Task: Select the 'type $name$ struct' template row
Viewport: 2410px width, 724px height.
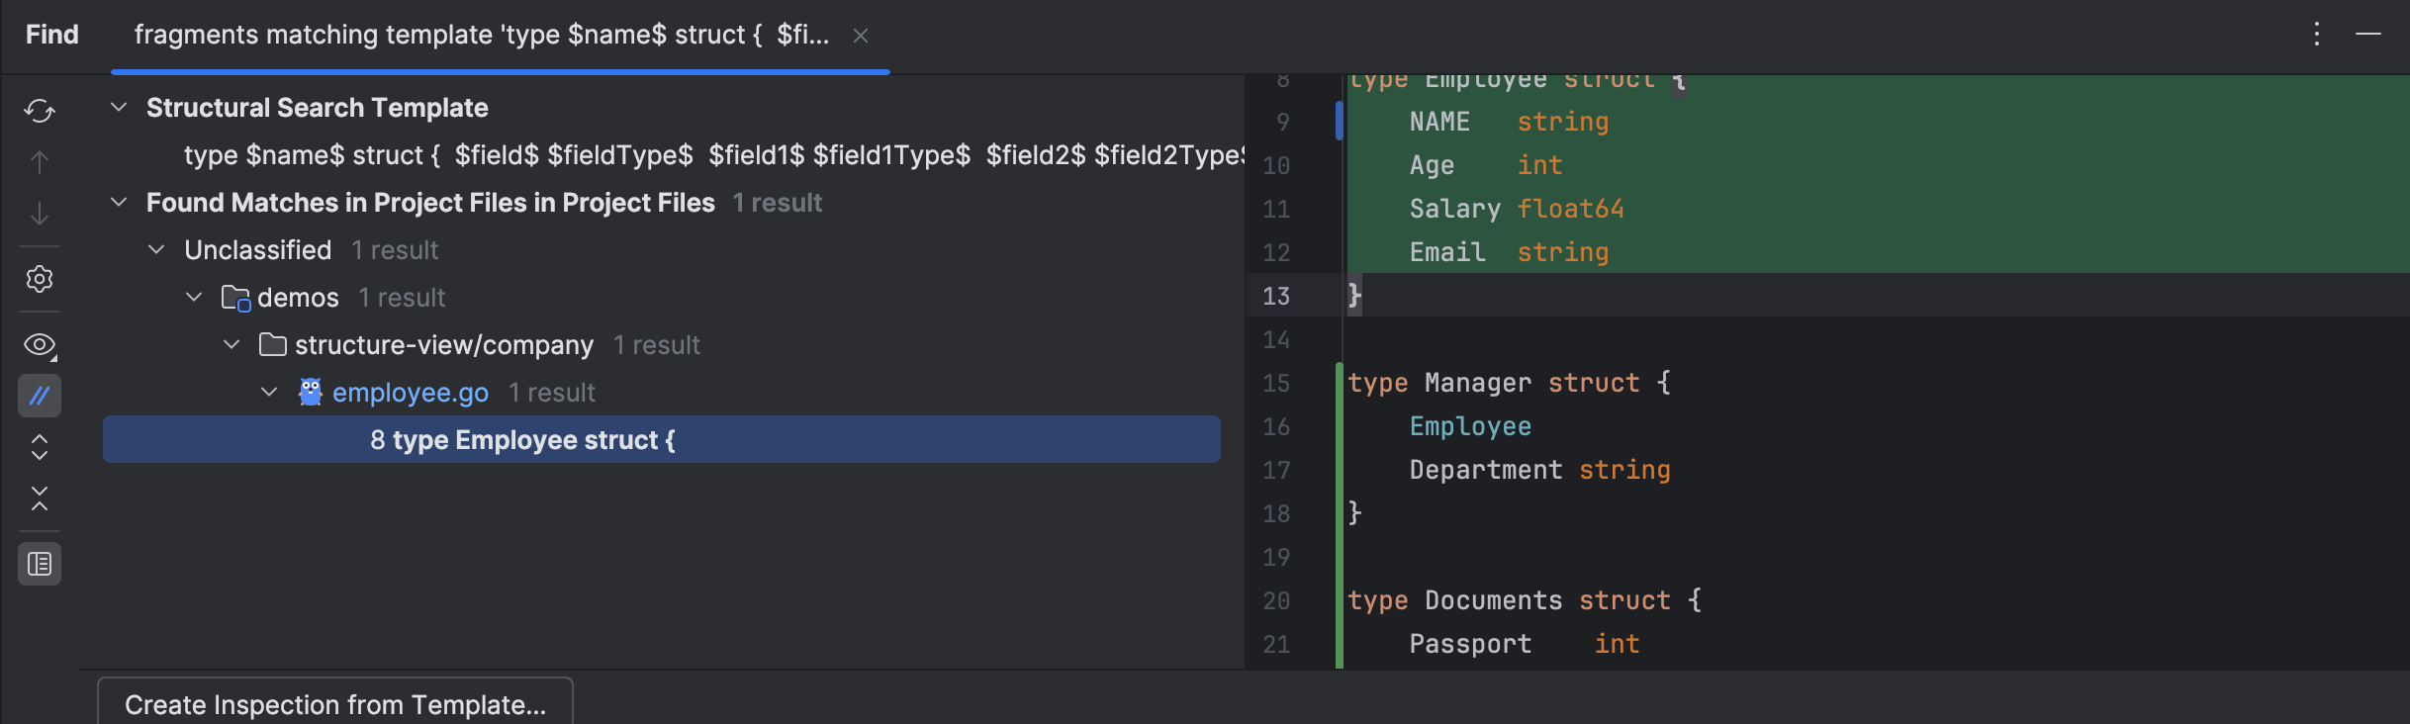Action: click(x=712, y=155)
